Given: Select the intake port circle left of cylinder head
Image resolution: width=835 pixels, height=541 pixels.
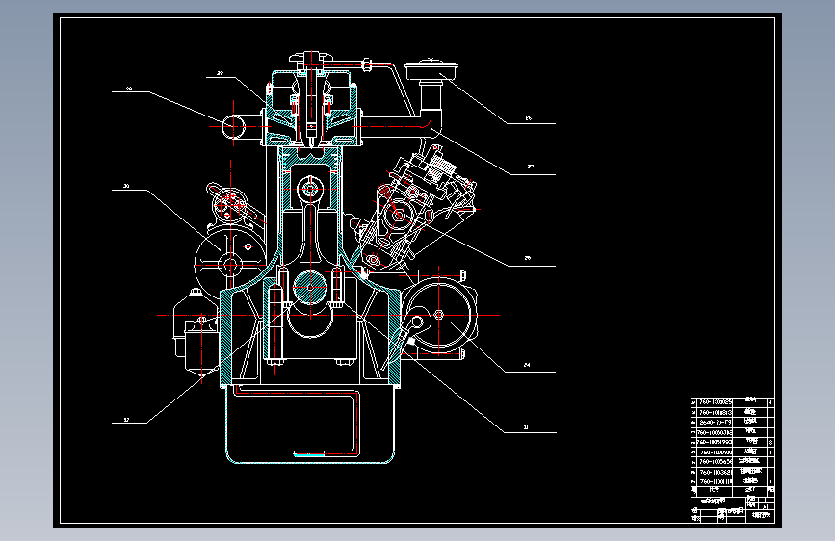Looking at the screenshot, I should (x=233, y=127).
